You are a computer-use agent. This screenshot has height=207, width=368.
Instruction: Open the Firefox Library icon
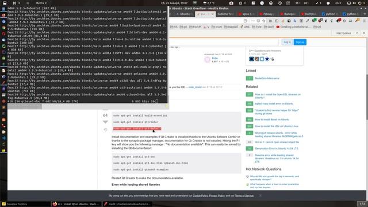pos(271,21)
